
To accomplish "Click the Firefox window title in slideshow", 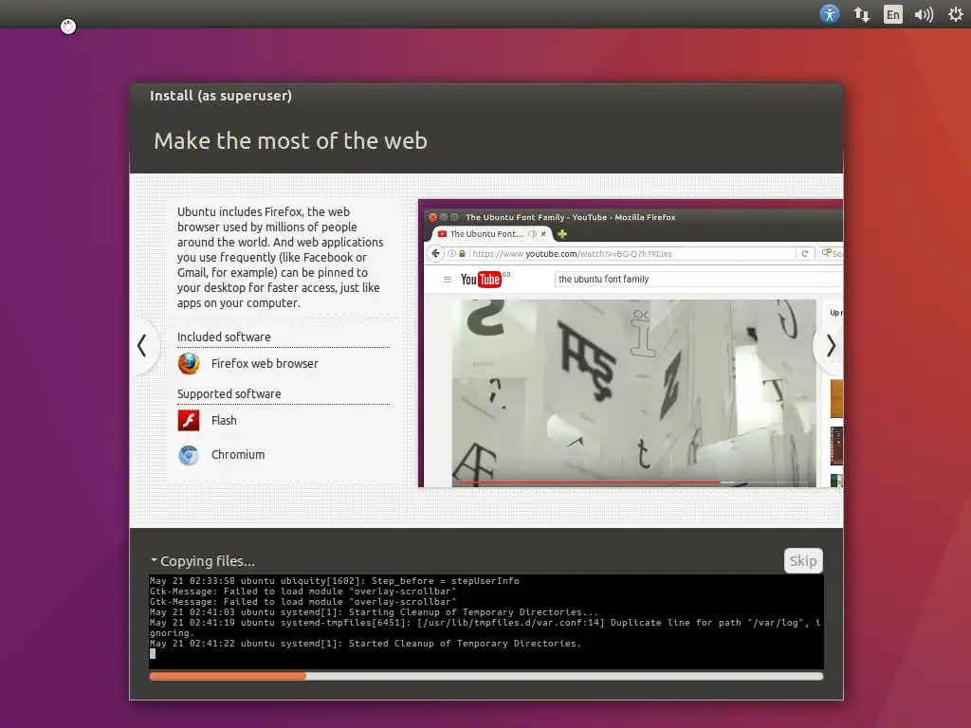I will tap(570, 217).
